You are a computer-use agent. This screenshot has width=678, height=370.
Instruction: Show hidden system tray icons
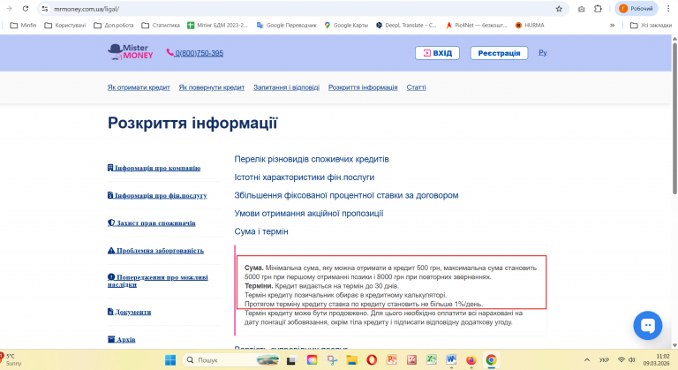click(587, 360)
